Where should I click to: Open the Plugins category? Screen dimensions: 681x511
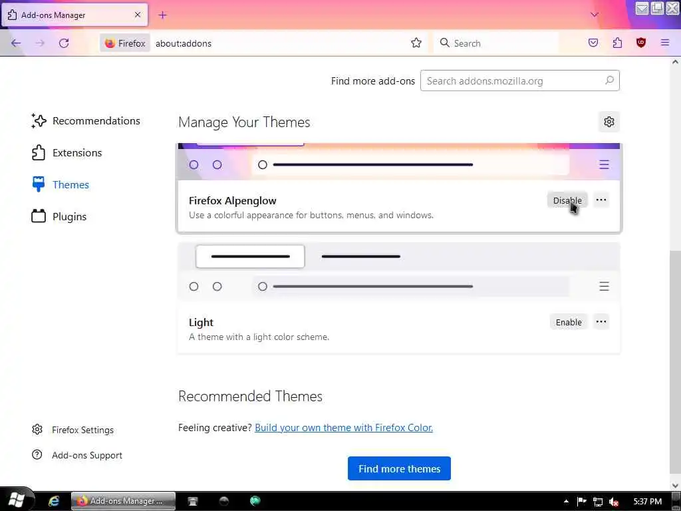click(x=59, y=216)
